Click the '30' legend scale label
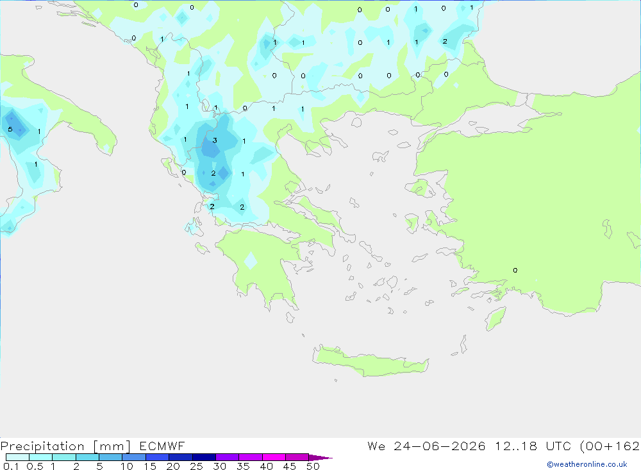The height and width of the screenshot is (470, 641). coord(220,466)
